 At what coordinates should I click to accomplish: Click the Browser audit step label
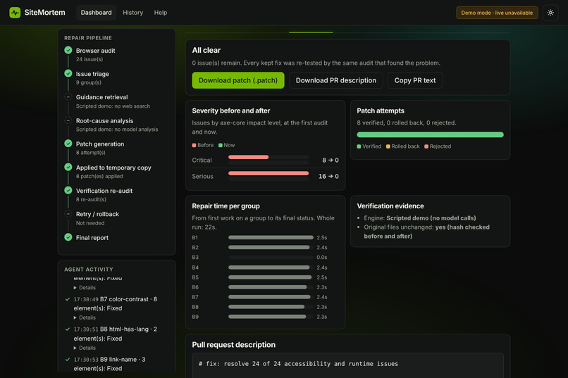[96, 51]
